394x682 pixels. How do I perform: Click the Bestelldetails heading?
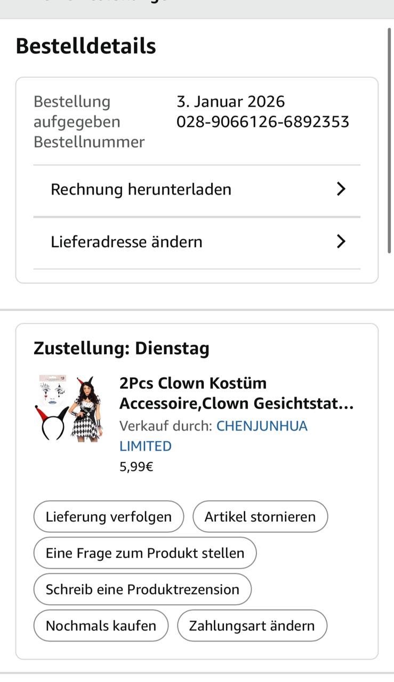86,46
